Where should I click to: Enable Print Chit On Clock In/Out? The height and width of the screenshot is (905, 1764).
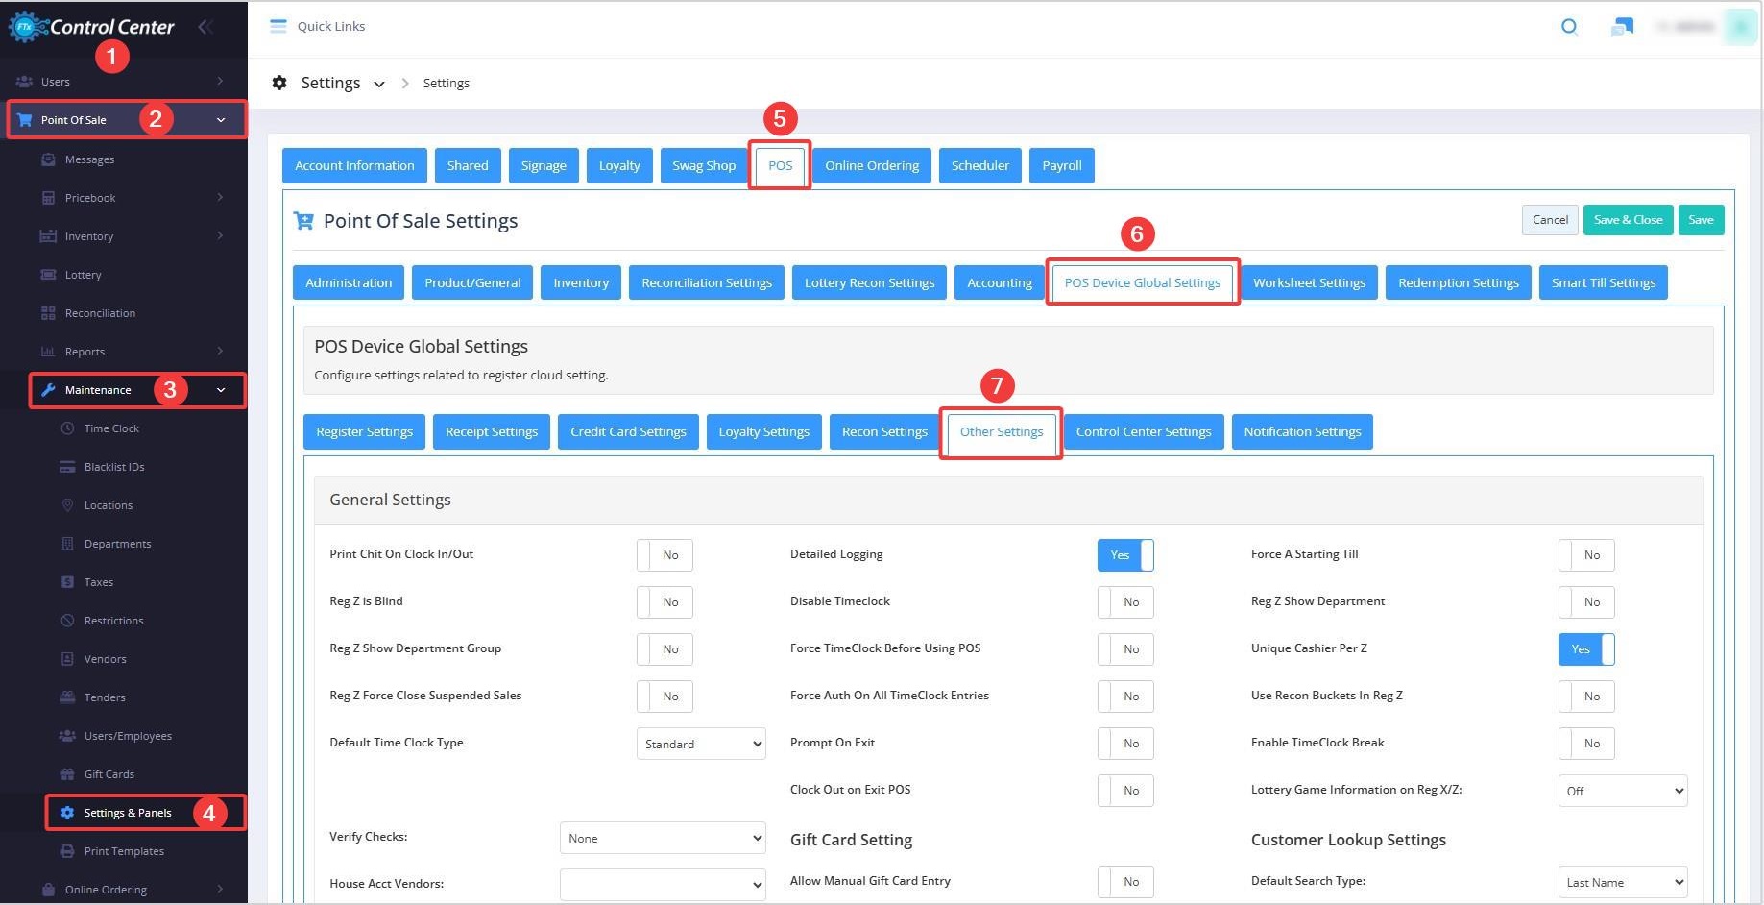click(x=664, y=555)
